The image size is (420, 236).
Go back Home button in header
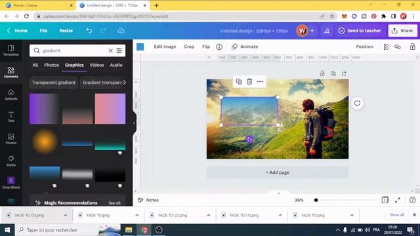pyautogui.click(x=18, y=31)
